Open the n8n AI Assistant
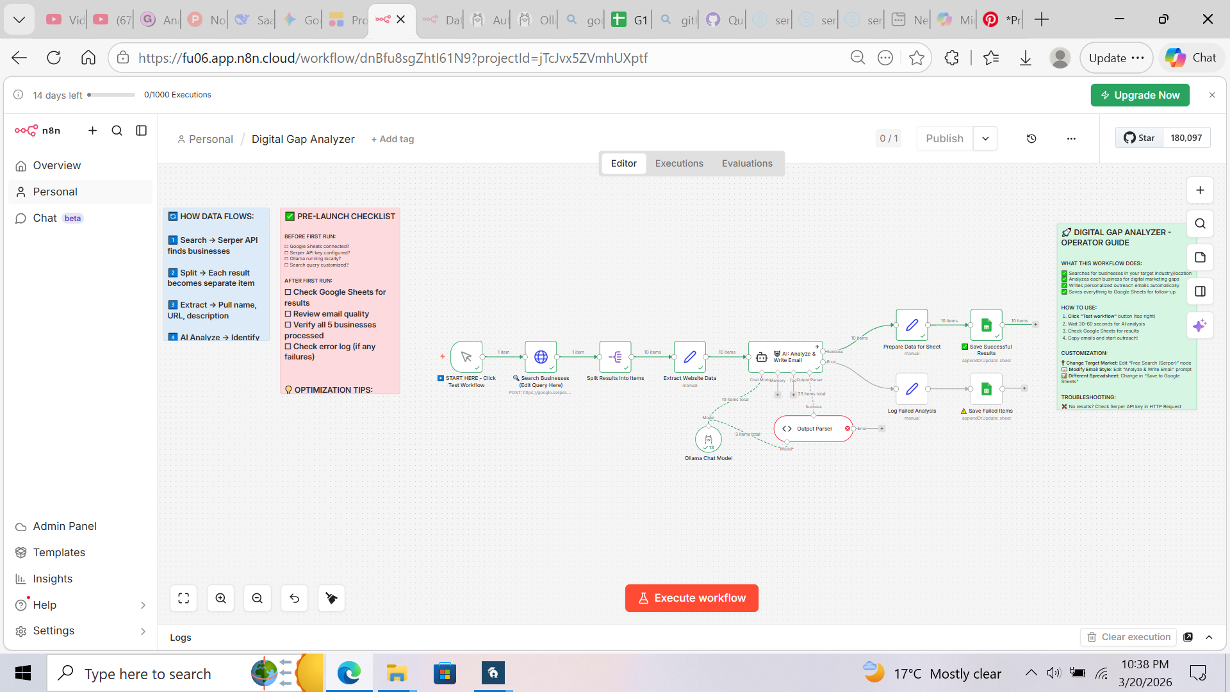 (x=1201, y=325)
